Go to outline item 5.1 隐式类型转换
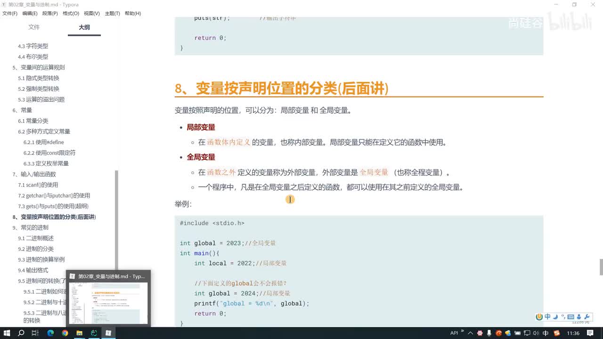Screen dimensions: 603x339 click(39, 78)
